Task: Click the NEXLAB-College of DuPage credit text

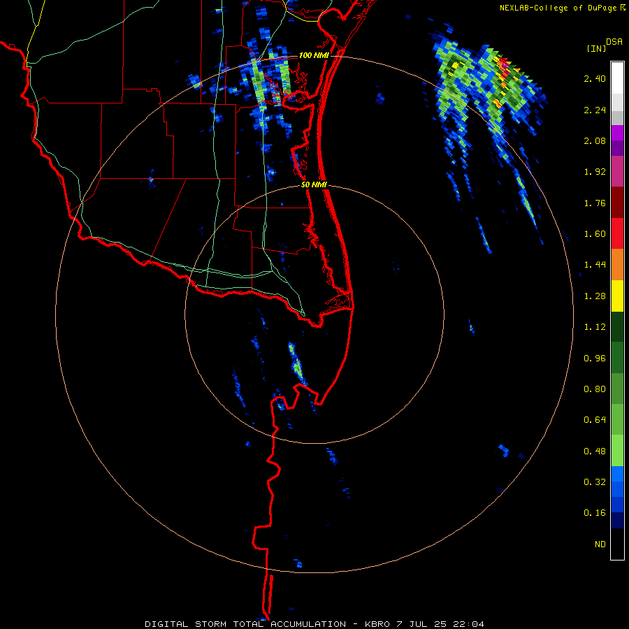Action: tap(558, 8)
